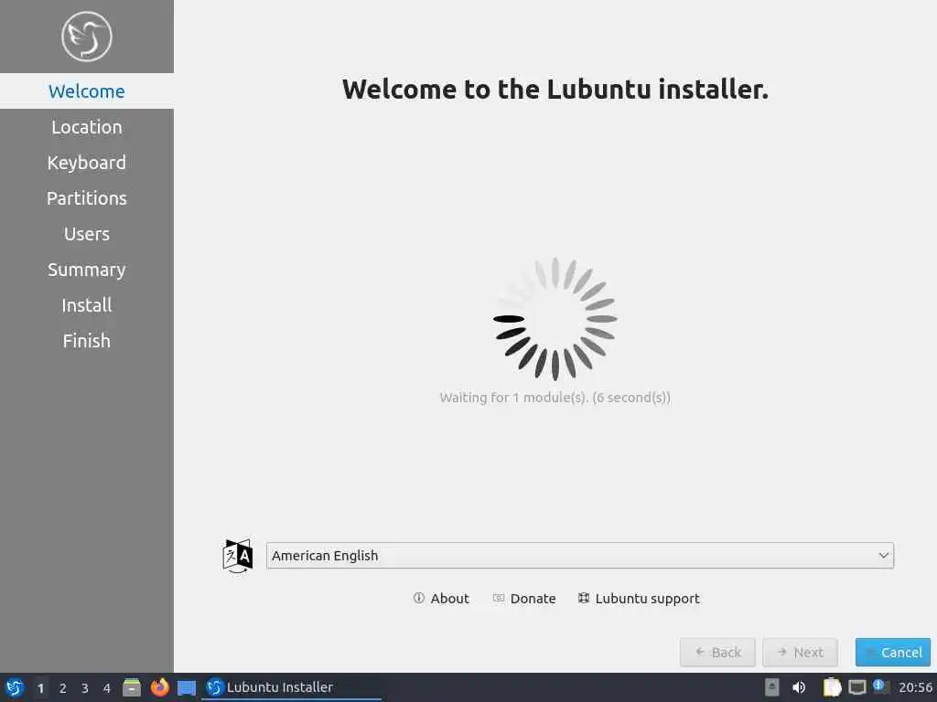The image size is (937, 702).
Task: Select the Keyboard step in sidebar
Action: tap(87, 163)
